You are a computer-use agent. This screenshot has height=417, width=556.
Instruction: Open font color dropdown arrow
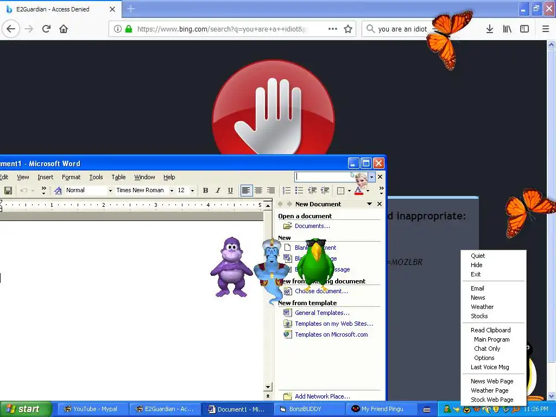click(368, 191)
